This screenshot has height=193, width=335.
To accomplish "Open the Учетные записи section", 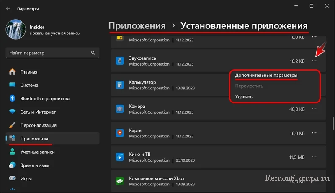I will pos(52,152).
